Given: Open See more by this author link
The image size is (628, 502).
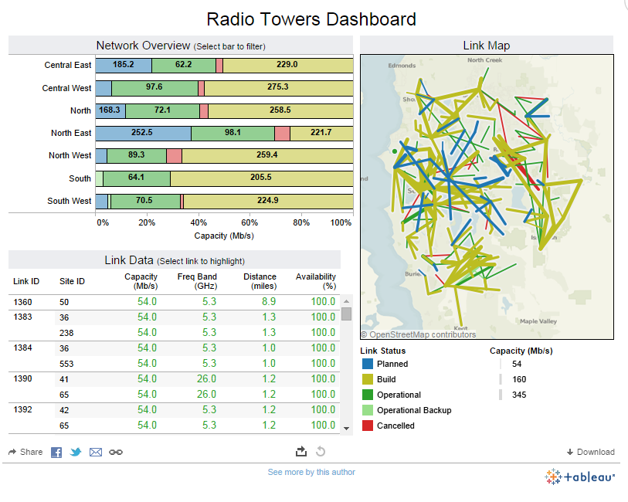Looking at the screenshot, I should click(311, 472).
